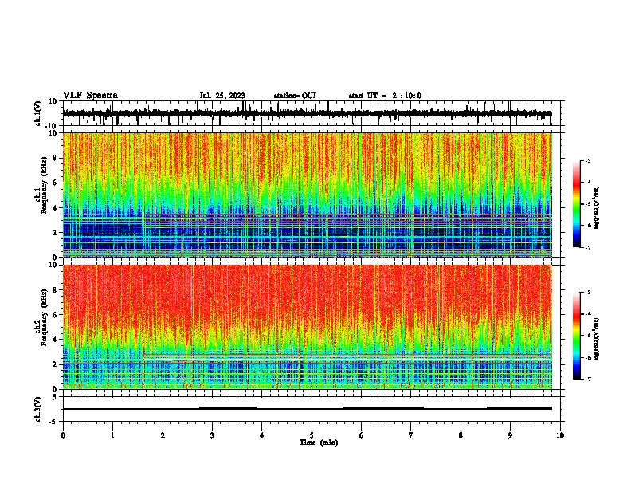
Task: Click the "-3" value on ch.1 colorbar
Action: (588, 160)
